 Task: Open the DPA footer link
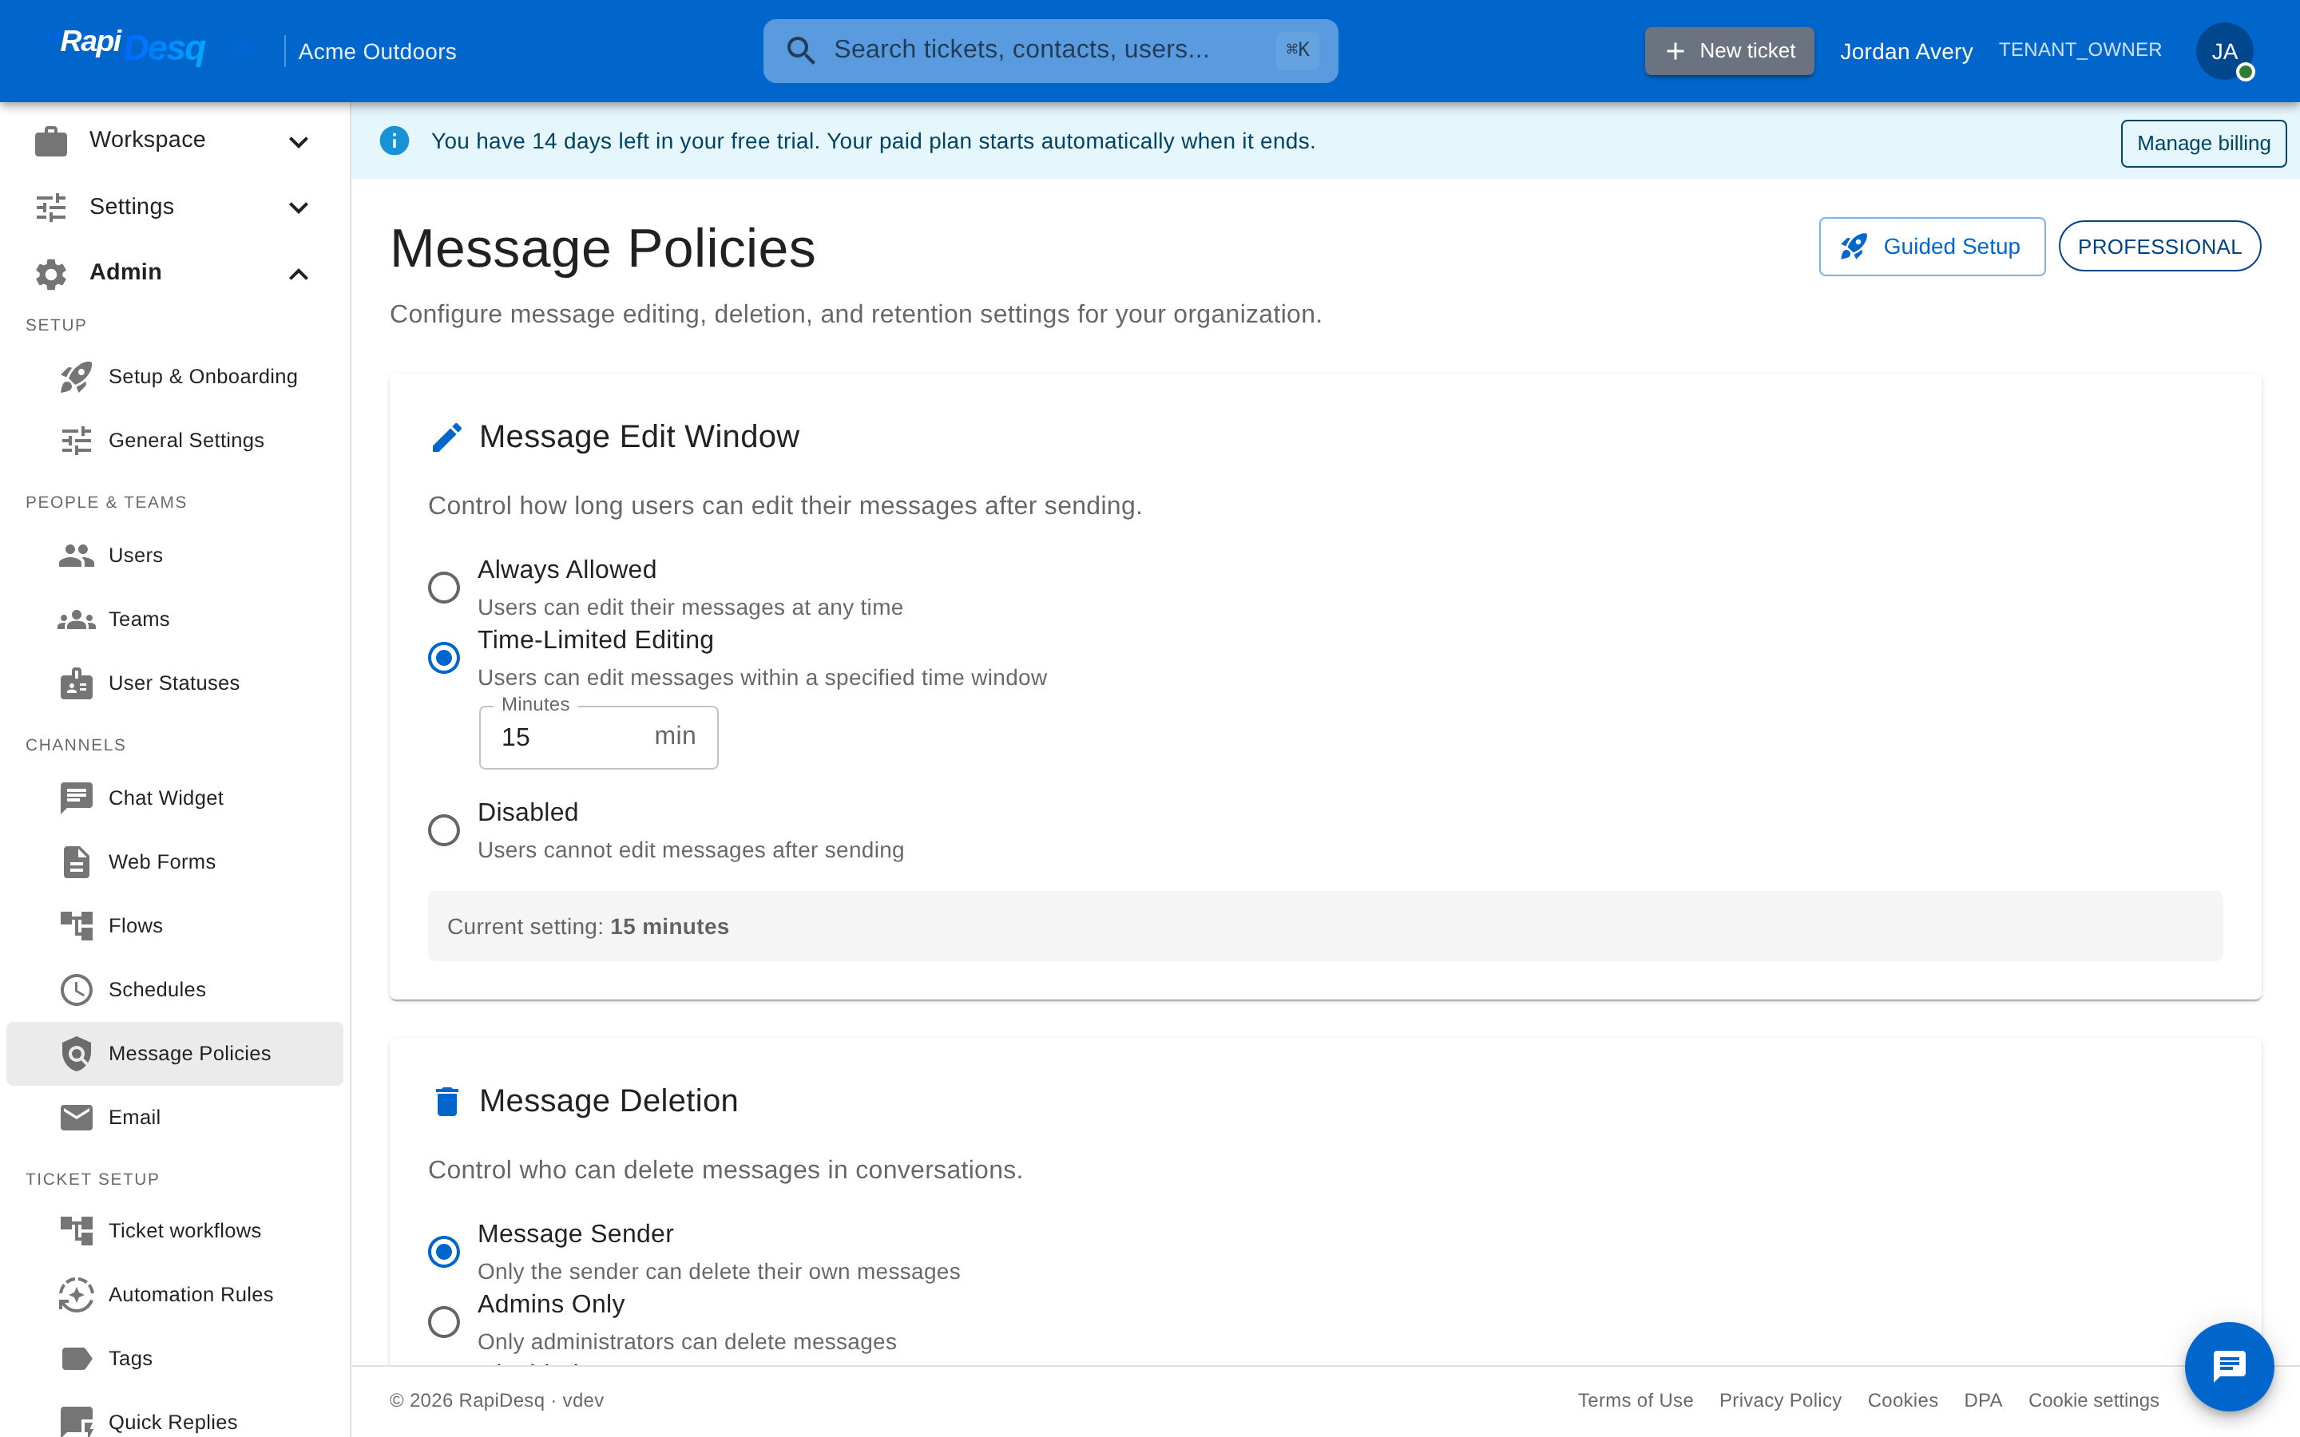tap(1983, 1400)
